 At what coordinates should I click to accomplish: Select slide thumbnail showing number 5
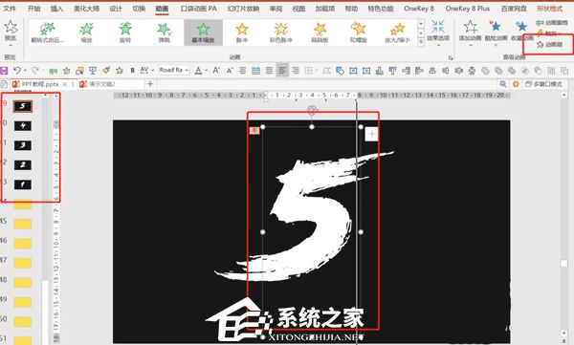point(23,106)
